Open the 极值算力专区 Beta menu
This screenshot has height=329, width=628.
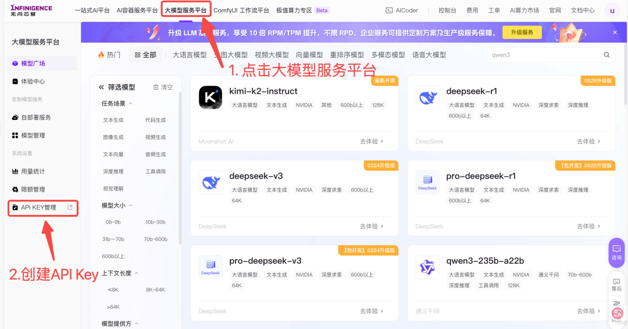pyautogui.click(x=303, y=10)
